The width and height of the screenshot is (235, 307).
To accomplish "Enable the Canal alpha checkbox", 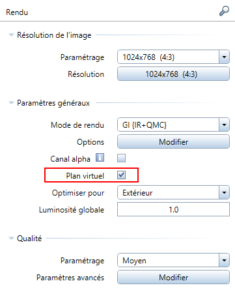I will [x=121, y=158].
